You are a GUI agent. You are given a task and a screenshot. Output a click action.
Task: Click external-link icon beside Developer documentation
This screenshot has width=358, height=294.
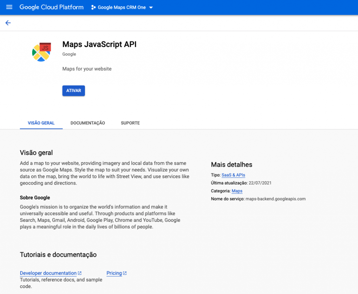tap(80, 273)
